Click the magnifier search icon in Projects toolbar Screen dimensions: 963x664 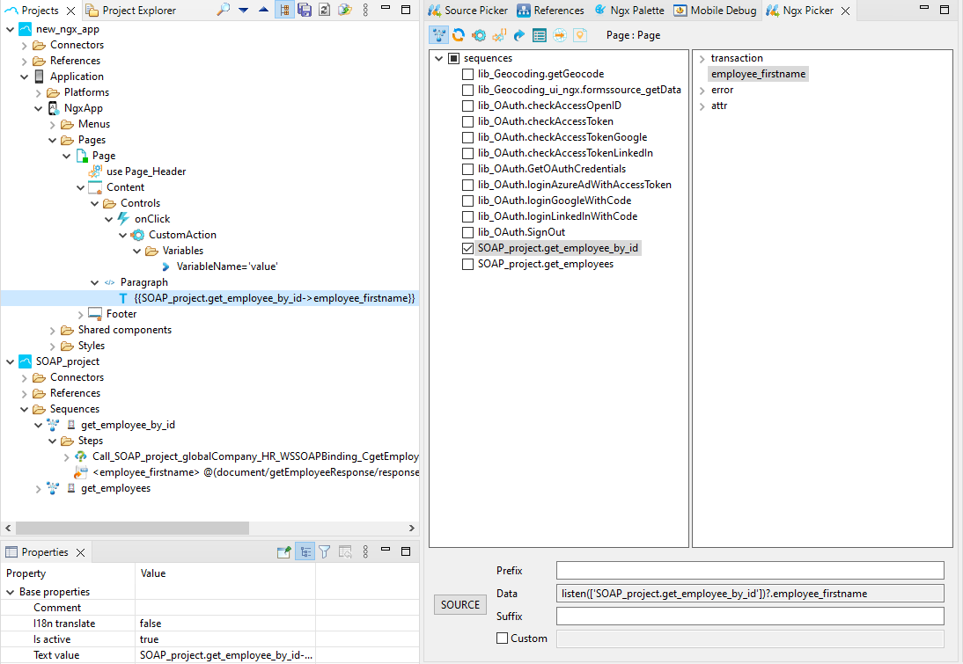(x=224, y=11)
